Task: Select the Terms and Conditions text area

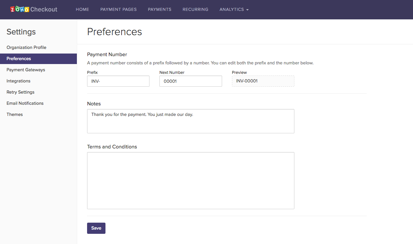Action: click(191, 180)
